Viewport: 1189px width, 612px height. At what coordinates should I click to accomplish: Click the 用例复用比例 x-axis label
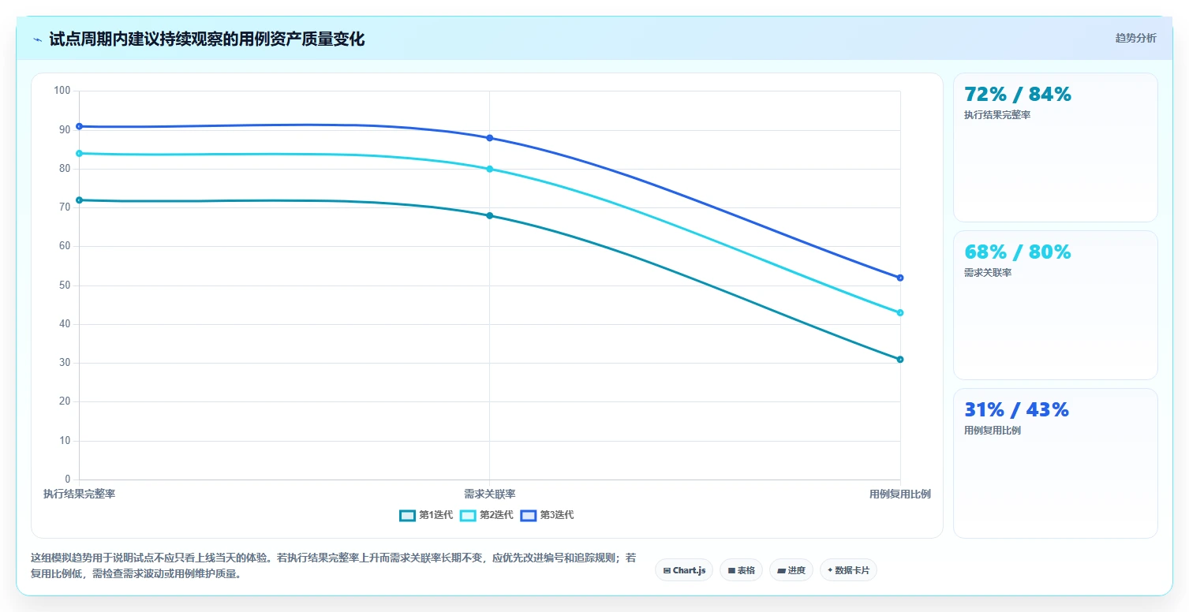pos(900,494)
